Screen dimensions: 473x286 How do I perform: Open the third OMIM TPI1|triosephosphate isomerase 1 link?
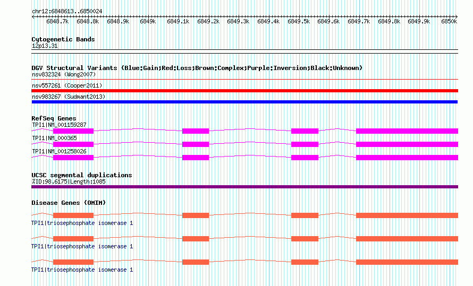82,270
